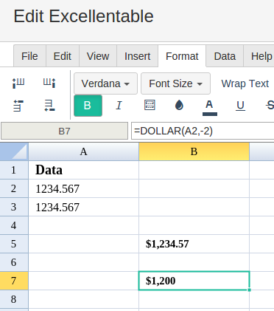
Task: Click the insert column left icon
Action: 18,83
